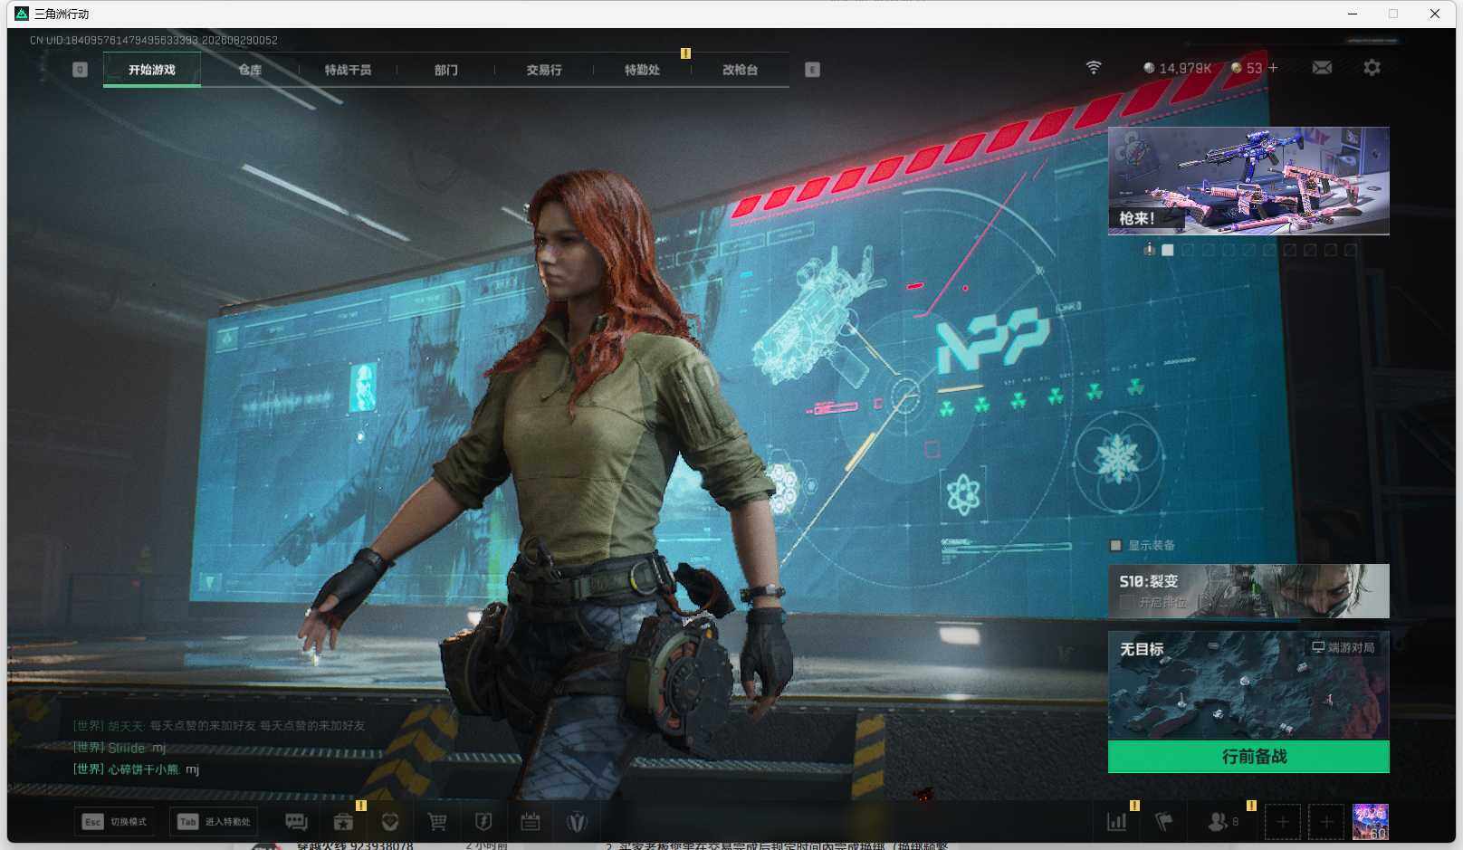Click the world chat message from 胡天天

pyautogui.click(x=219, y=726)
